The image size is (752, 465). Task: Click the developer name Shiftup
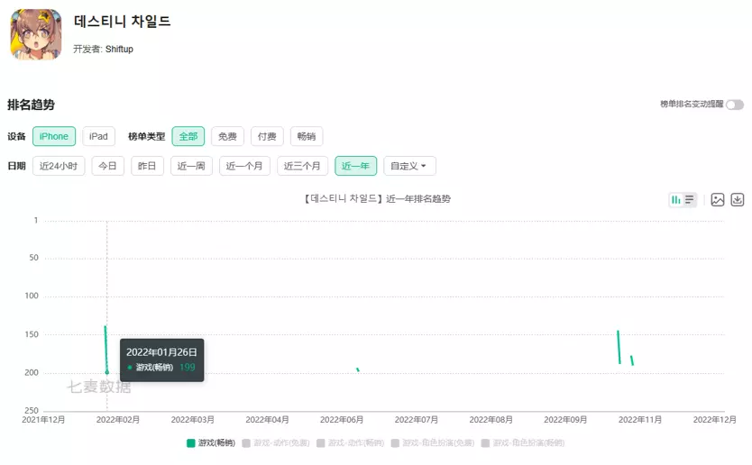point(119,49)
